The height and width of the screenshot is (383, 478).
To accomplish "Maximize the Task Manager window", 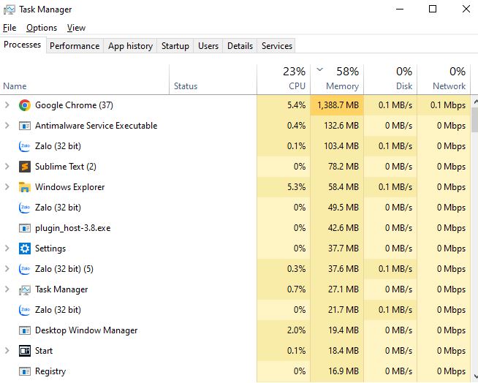I will click(433, 10).
